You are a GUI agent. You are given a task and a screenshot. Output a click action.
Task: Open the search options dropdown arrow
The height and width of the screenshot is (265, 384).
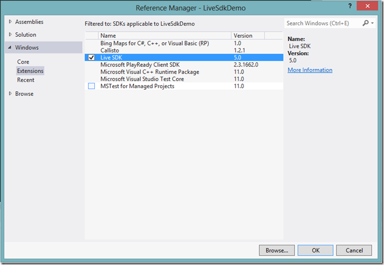coord(372,23)
